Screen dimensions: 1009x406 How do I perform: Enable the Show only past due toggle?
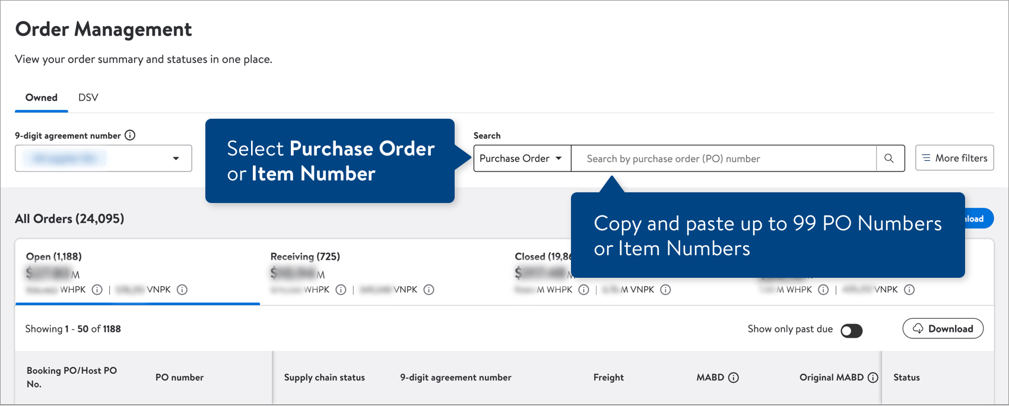(x=852, y=331)
